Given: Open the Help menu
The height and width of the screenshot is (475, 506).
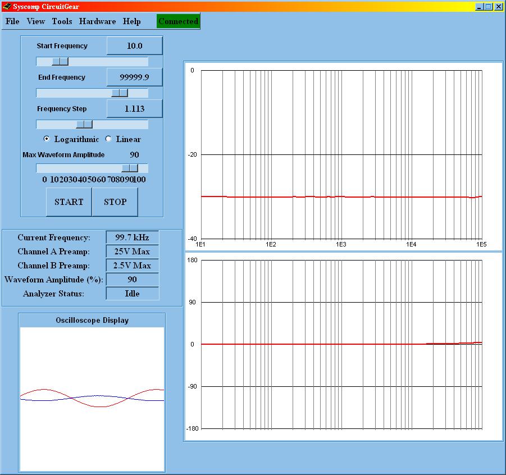Looking at the screenshot, I should click(132, 21).
